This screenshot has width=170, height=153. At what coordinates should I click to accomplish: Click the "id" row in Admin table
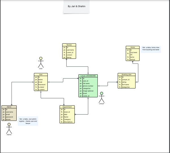click(x=9, y=109)
